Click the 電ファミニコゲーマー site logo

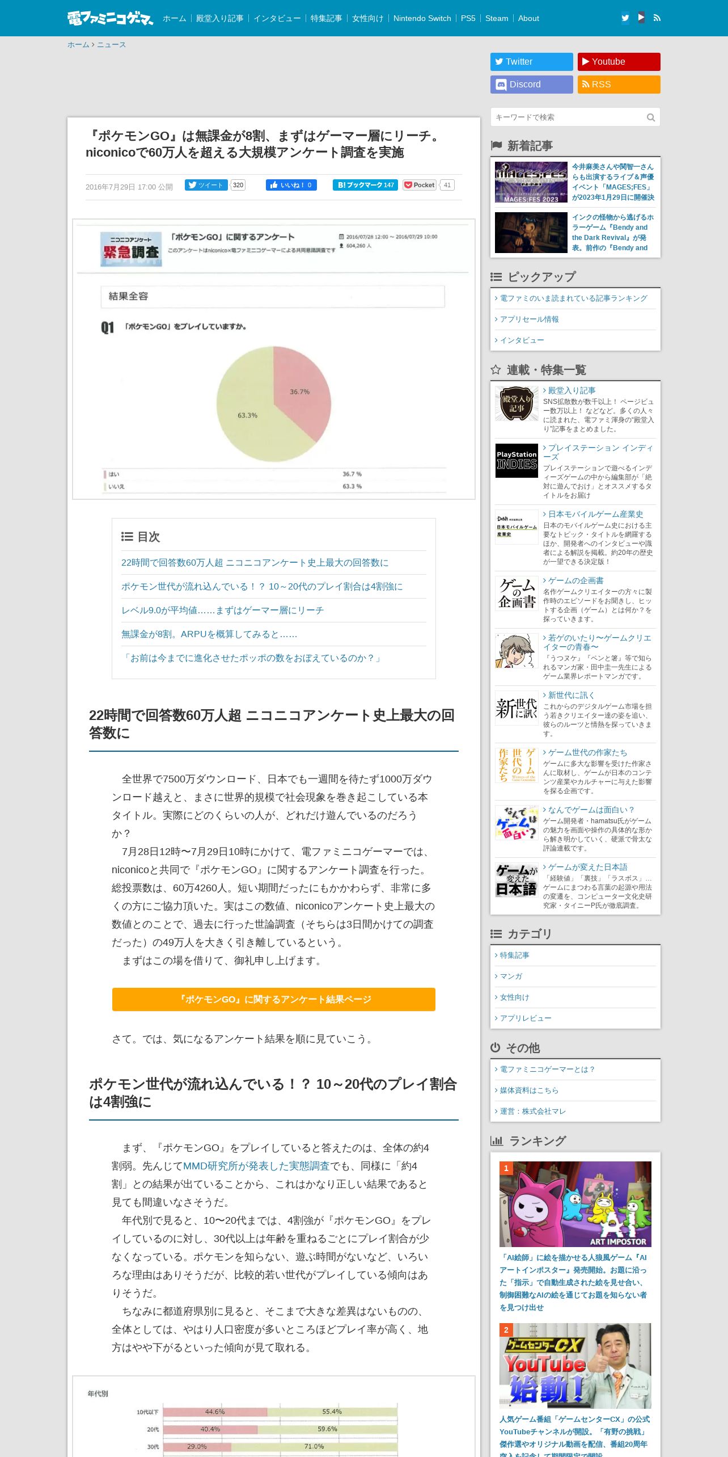click(110, 18)
